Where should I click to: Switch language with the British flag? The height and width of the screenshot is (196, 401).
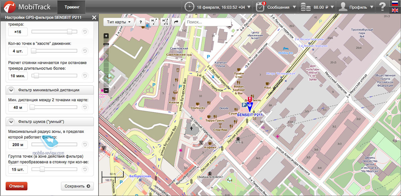coord(395,10)
